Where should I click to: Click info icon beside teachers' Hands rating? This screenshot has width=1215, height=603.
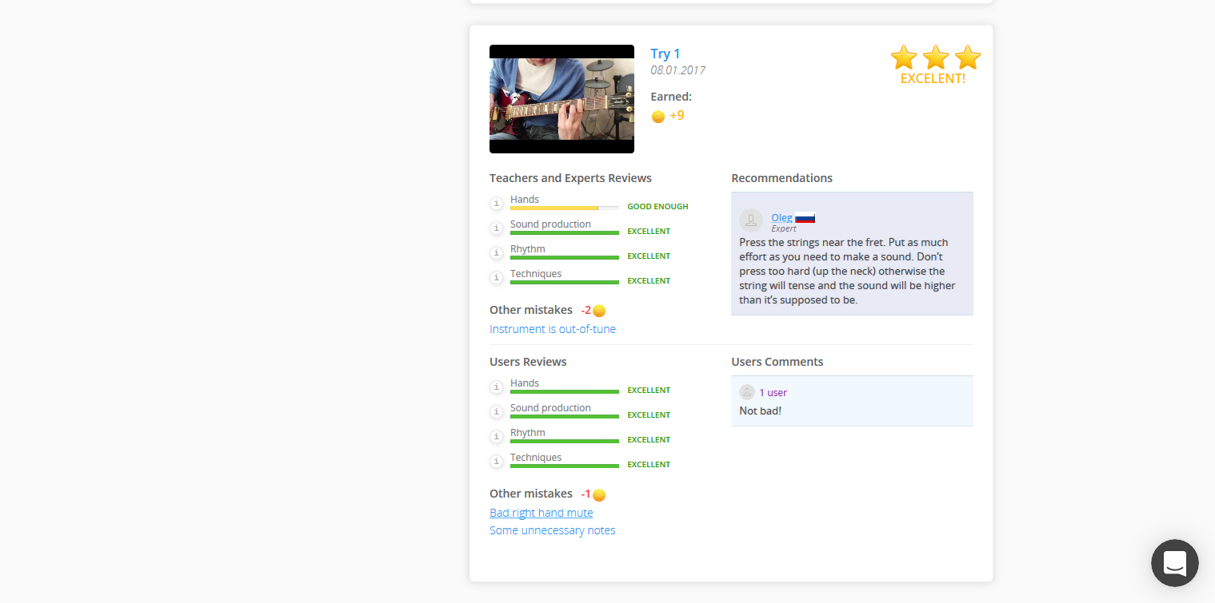pyautogui.click(x=496, y=204)
